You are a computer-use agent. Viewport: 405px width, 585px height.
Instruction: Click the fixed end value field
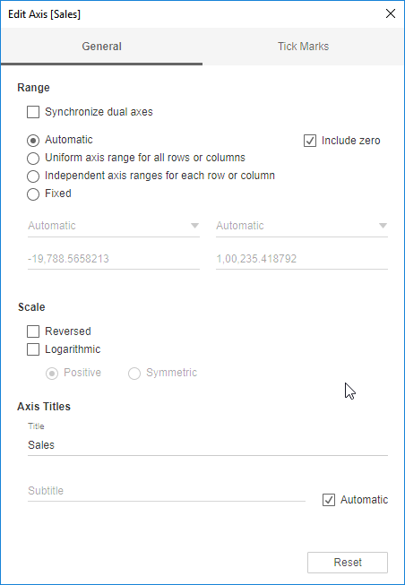pos(302,259)
